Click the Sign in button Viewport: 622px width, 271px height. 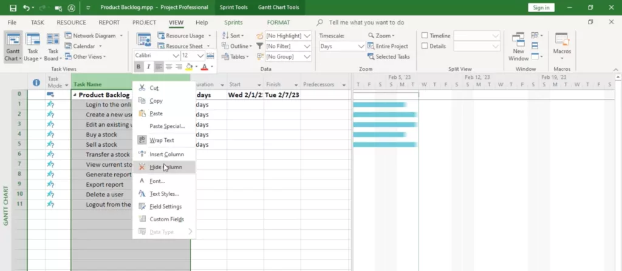[x=541, y=7]
